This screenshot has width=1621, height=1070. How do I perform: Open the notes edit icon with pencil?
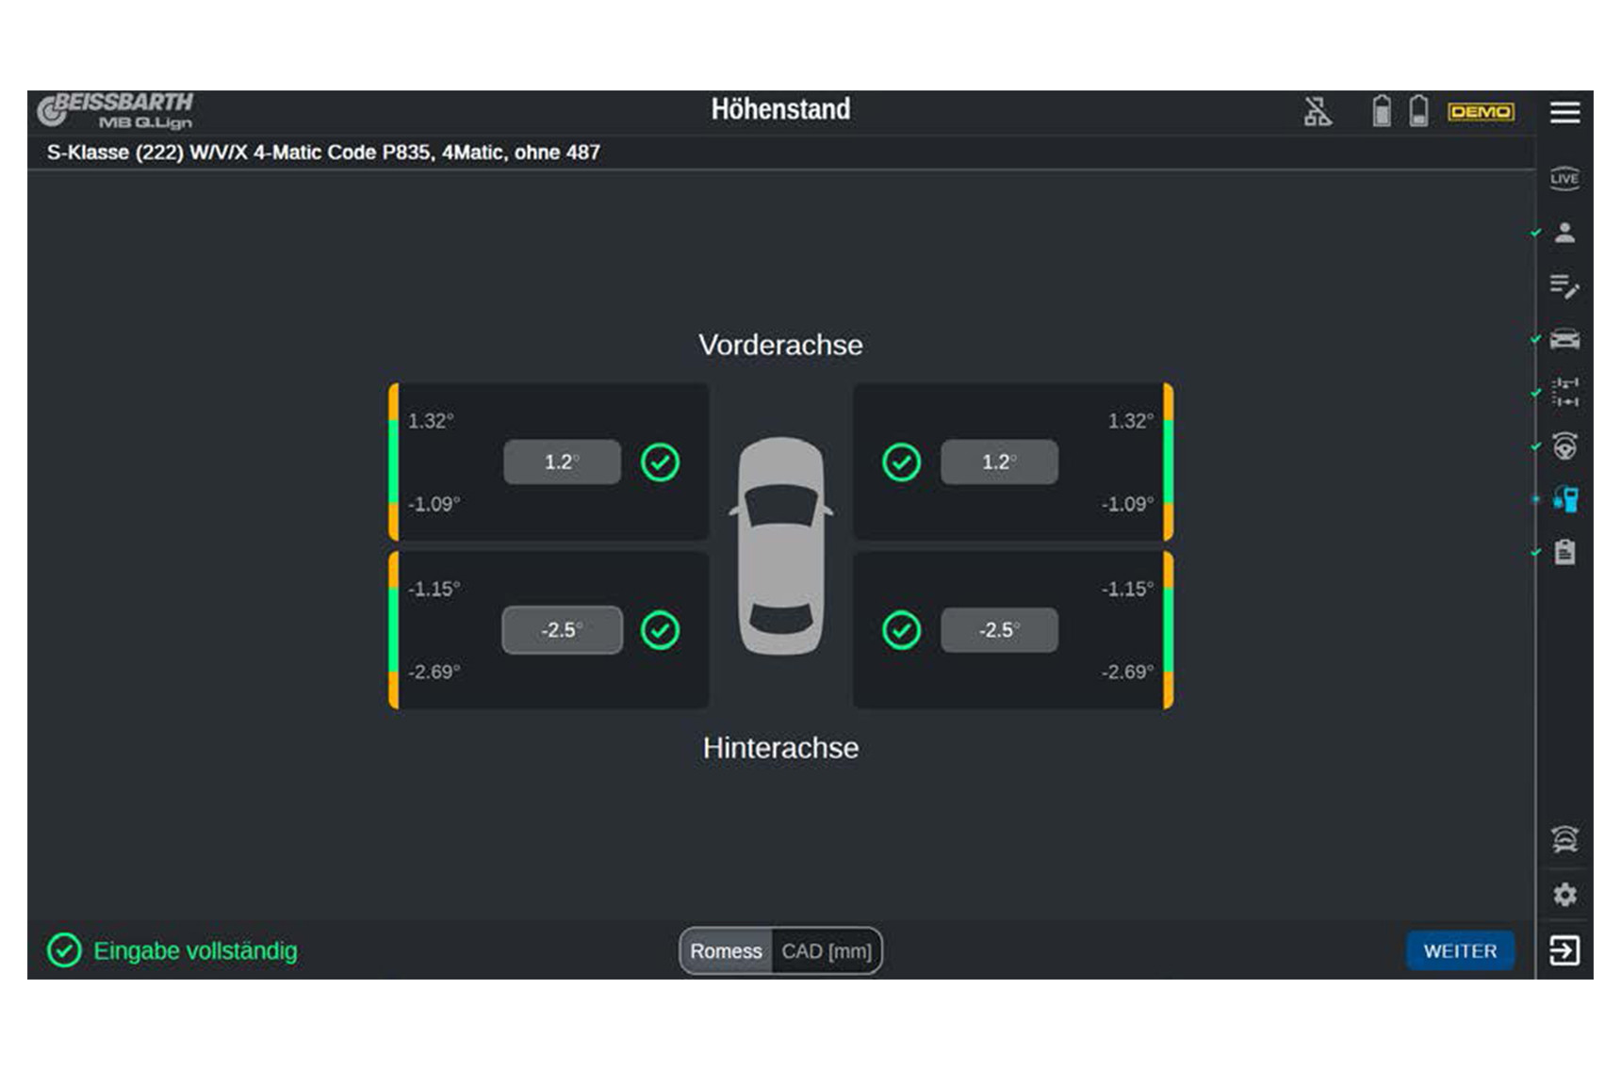click(1564, 286)
